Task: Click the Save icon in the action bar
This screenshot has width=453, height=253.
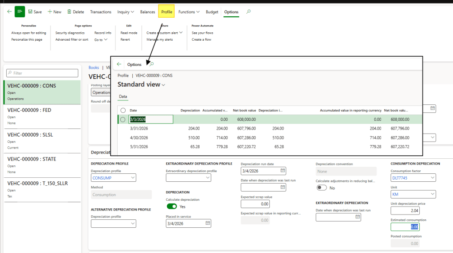Action: click(31, 12)
